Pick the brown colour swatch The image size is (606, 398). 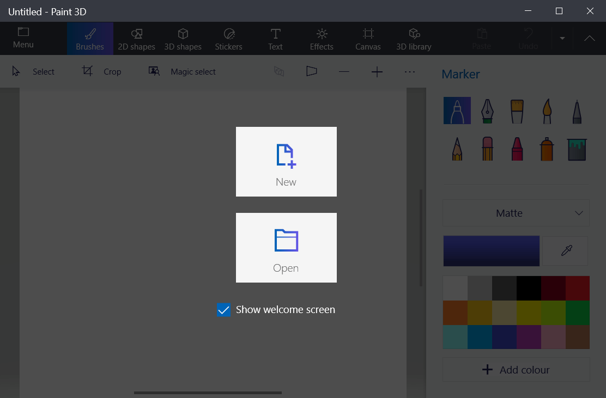[x=578, y=336]
